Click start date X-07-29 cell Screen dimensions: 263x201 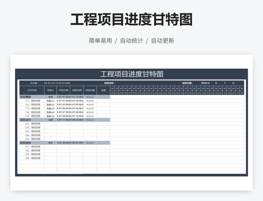63,143
